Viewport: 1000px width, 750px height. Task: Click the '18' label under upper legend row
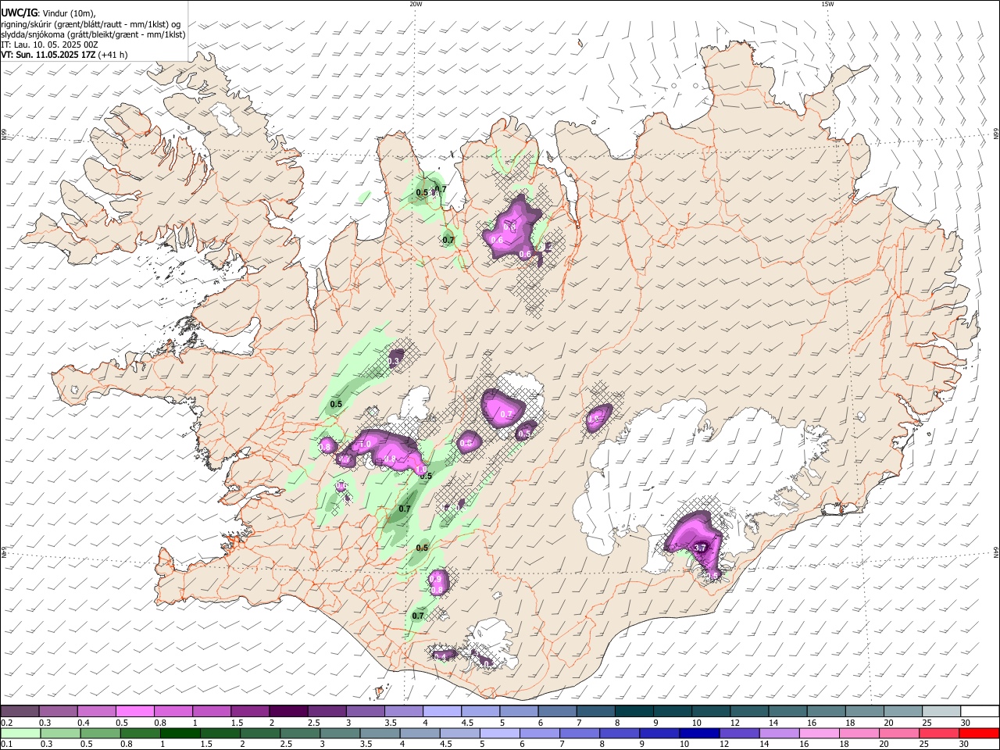849,723
